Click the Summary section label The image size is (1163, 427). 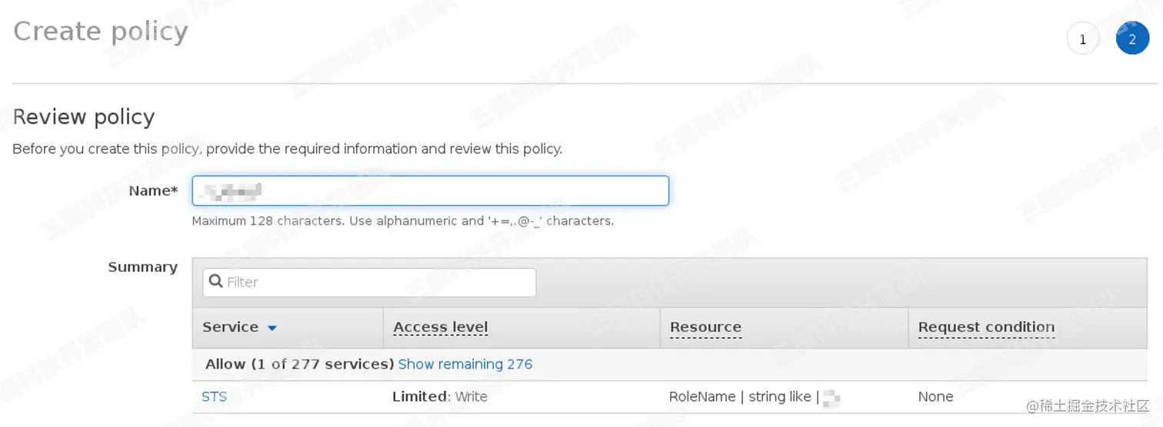point(142,267)
